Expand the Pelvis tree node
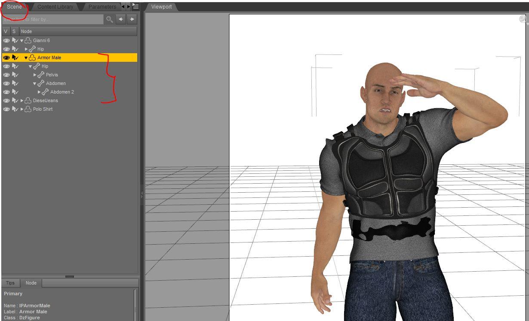The image size is (529, 321). [x=35, y=75]
